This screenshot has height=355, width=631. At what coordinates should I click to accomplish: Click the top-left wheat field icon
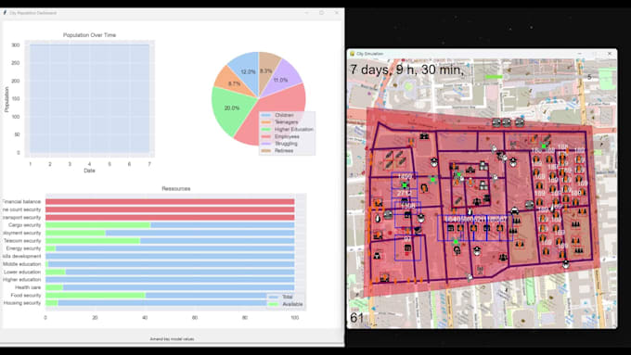coord(389,155)
